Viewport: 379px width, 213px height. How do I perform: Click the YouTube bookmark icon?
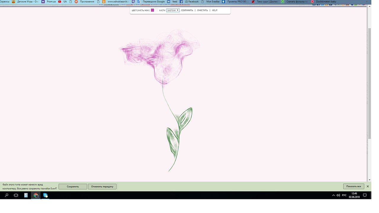pyautogui.click(x=60, y=1)
